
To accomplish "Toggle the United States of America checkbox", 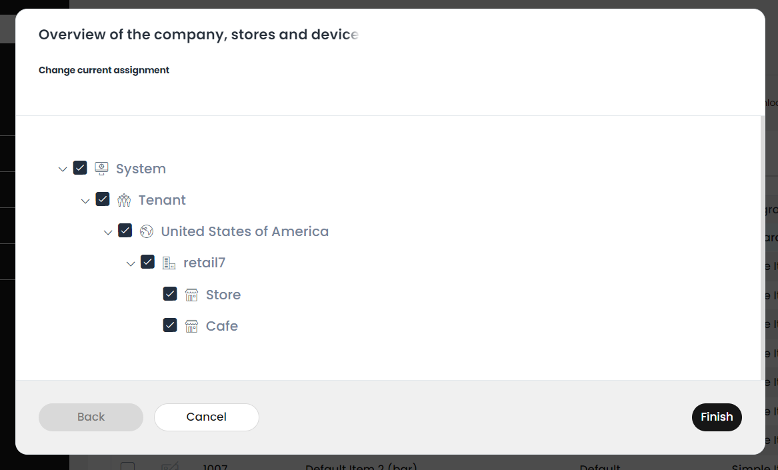I will point(125,230).
